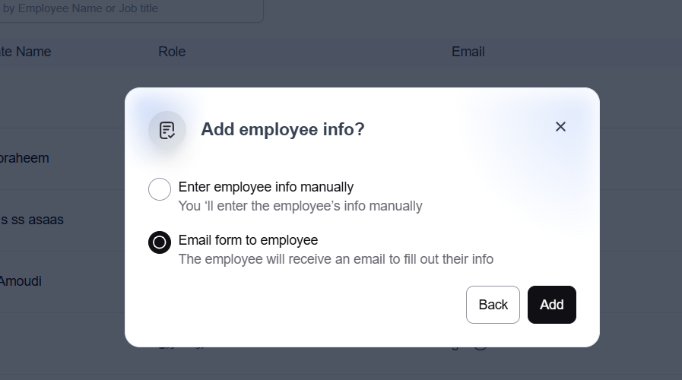Focus the Employee Name or Job title search field
Screen dimensions: 682x380
pyautogui.click(x=129, y=10)
